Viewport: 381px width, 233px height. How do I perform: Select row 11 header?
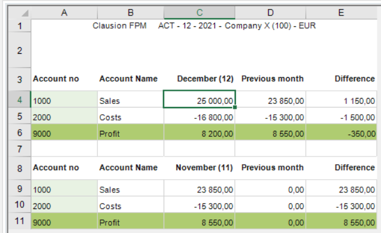coord(20,221)
